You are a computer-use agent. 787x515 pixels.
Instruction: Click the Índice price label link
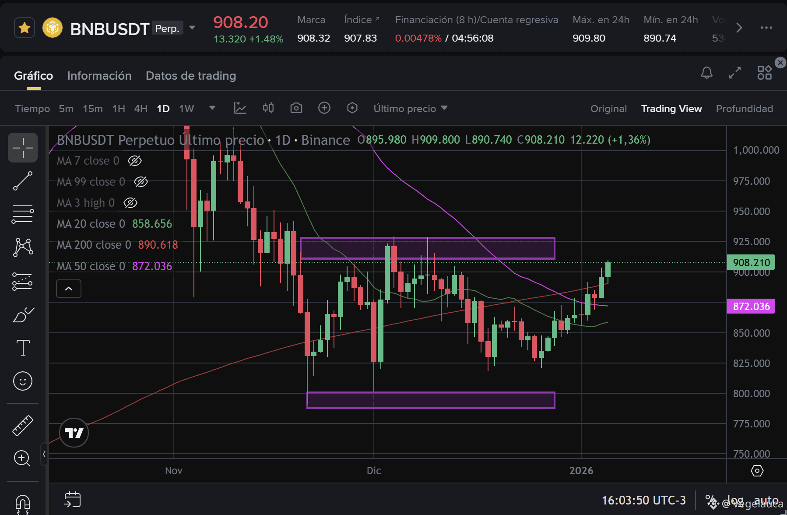coord(362,20)
